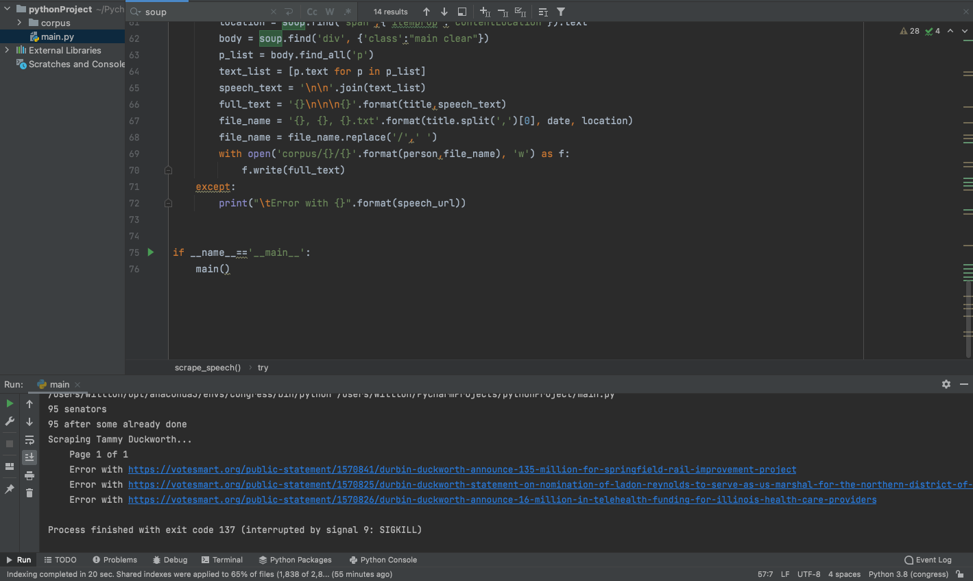Open the Run tool window tab

[19, 560]
